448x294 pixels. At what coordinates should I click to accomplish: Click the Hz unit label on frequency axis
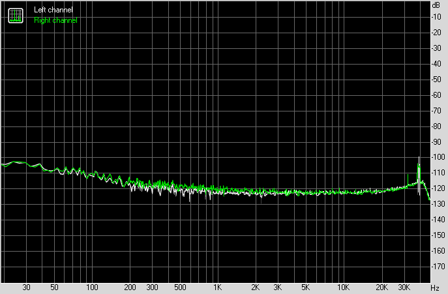(434, 287)
